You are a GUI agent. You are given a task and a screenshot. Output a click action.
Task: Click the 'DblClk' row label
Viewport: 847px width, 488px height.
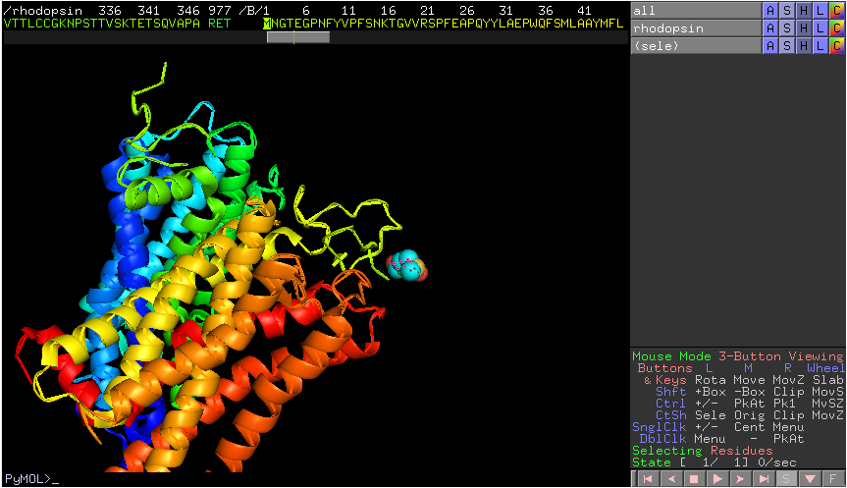(x=662, y=438)
